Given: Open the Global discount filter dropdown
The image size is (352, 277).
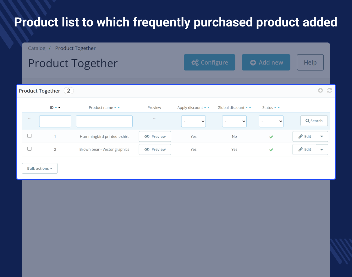Looking at the screenshot, I should click(234, 121).
